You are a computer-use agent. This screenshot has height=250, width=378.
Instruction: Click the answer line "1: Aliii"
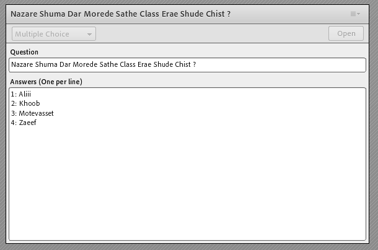[x=20, y=94]
